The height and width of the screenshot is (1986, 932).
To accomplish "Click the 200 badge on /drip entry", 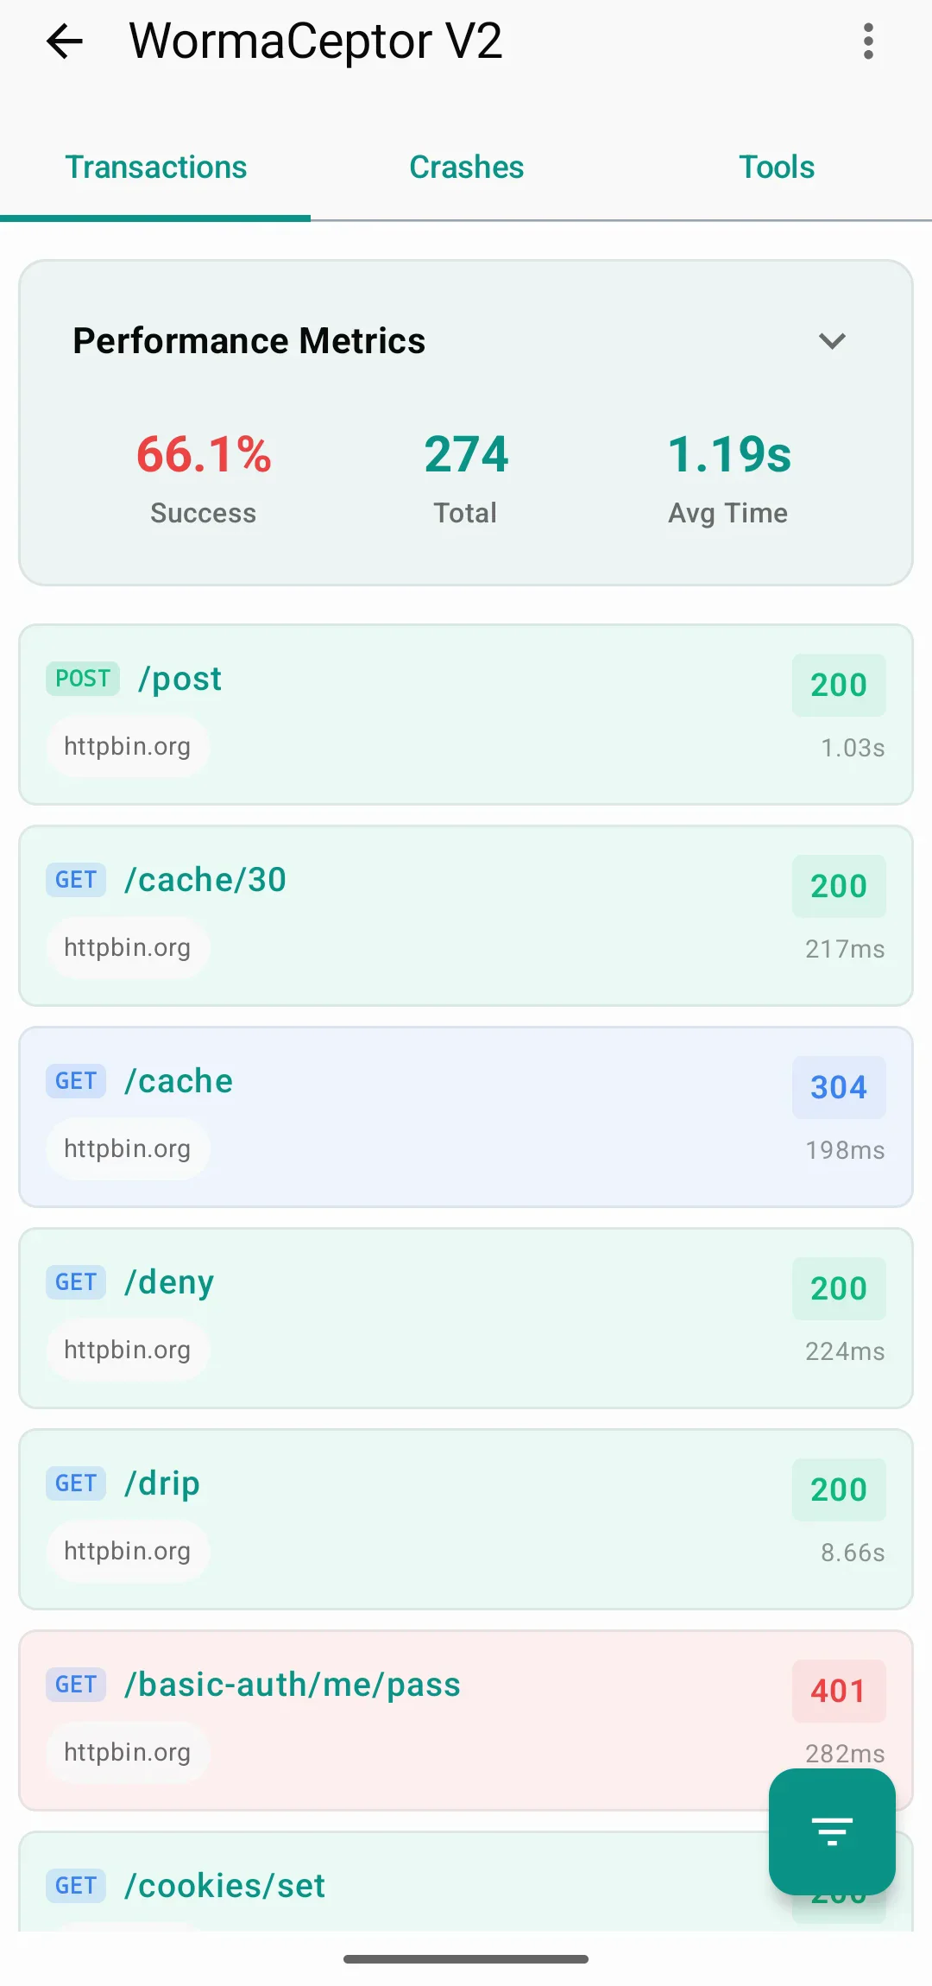I will [x=837, y=1489].
